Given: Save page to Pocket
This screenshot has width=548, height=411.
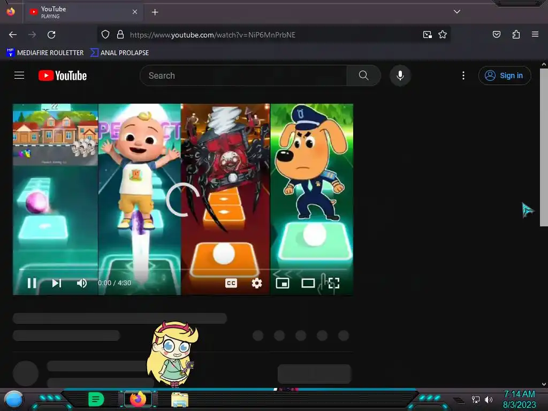Looking at the screenshot, I should coord(497,34).
